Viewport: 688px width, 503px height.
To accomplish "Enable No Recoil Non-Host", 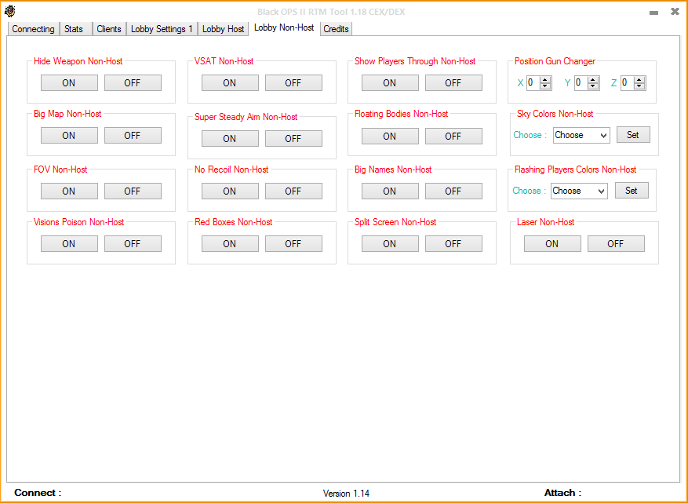I will 230,191.
